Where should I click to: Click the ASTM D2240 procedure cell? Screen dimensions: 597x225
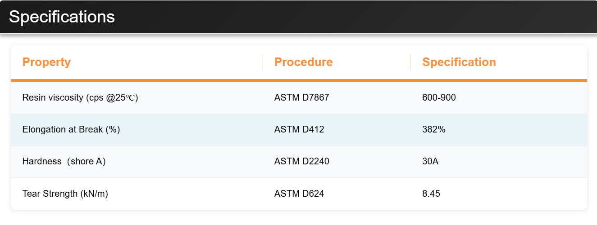point(301,162)
